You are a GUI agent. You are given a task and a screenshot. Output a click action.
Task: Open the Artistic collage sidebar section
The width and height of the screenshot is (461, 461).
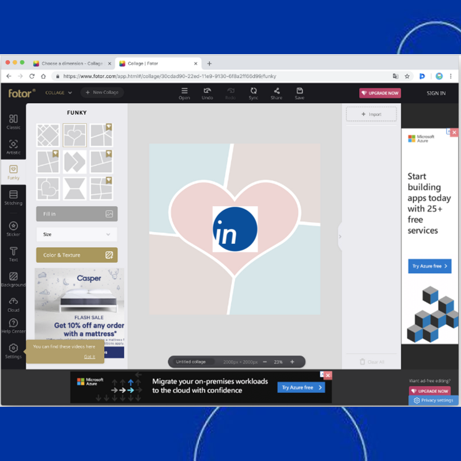click(13, 147)
